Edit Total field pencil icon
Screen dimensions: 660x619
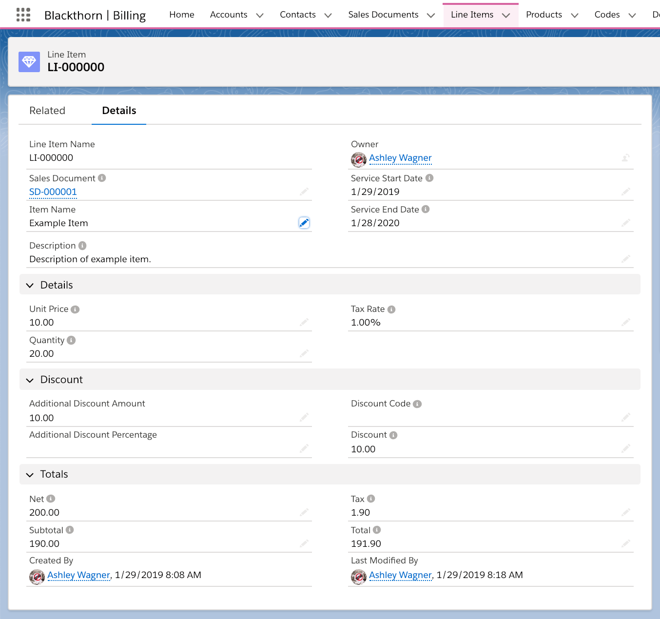point(626,543)
